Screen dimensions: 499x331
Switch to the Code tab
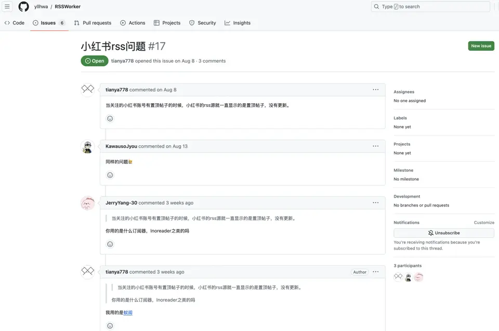pos(15,23)
